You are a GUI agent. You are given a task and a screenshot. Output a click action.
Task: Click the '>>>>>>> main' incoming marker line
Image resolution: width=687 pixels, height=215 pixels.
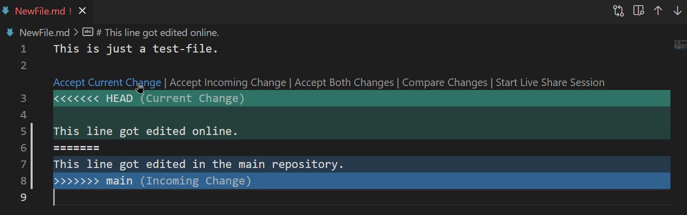coord(93,181)
